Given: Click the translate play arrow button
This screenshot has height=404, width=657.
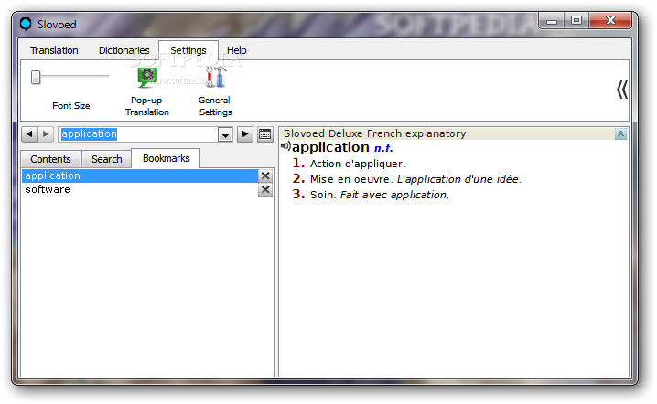Looking at the screenshot, I should pyautogui.click(x=245, y=134).
